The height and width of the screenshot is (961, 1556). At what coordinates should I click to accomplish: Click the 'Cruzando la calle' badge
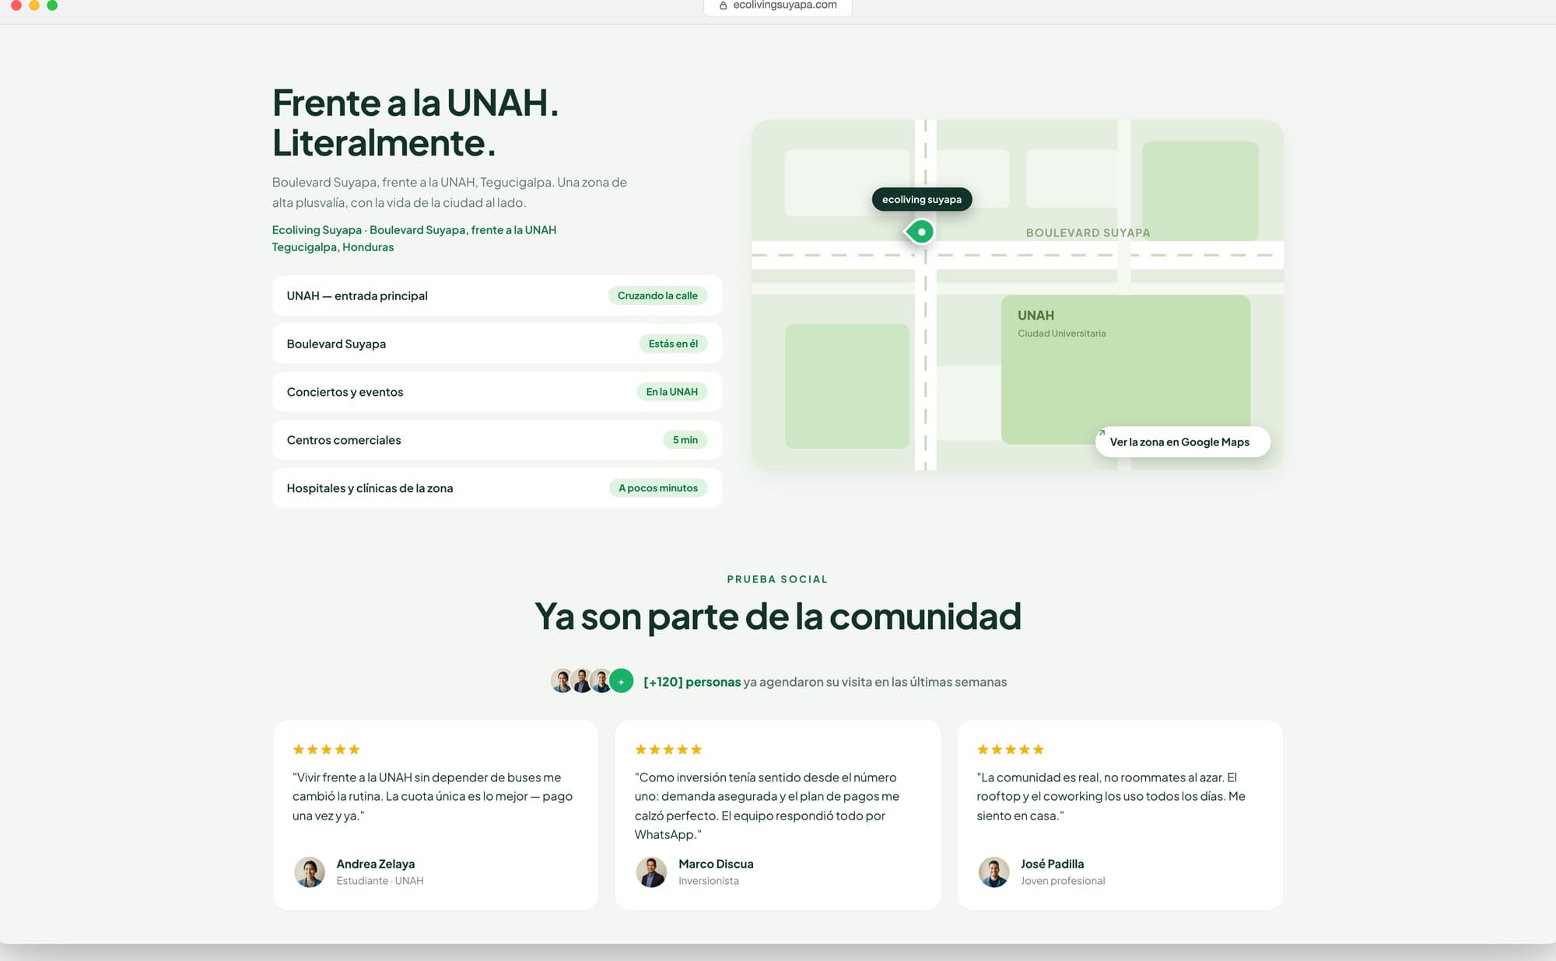tap(657, 295)
